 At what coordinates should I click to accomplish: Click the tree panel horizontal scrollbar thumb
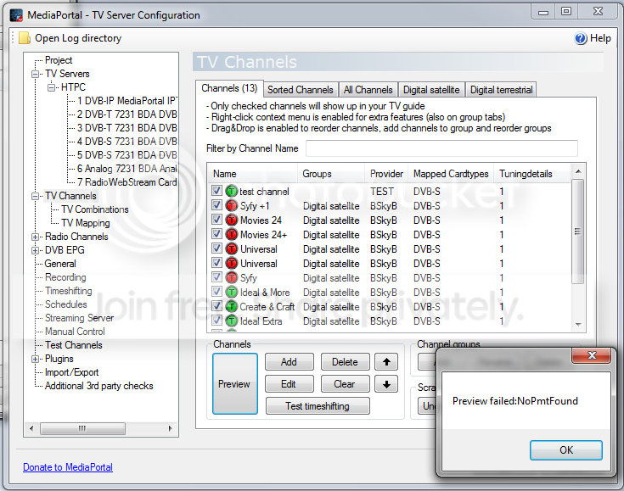pos(82,428)
